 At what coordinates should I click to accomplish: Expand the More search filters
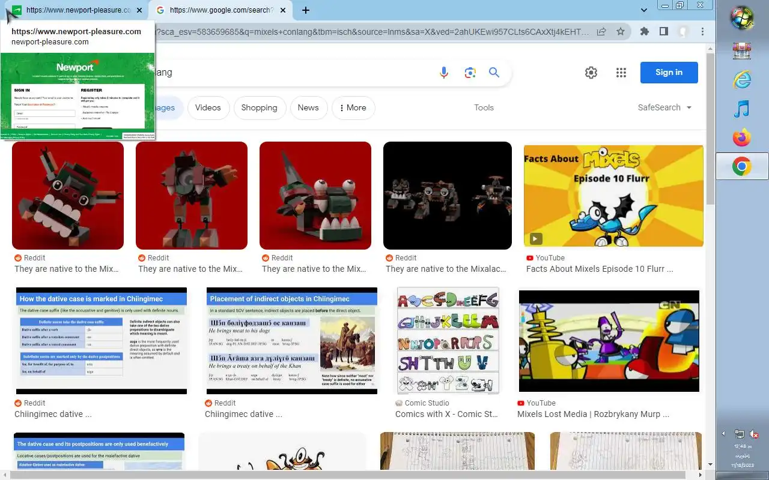(x=353, y=107)
